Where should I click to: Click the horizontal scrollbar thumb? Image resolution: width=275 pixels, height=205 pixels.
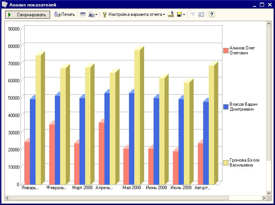pyautogui.click(x=119, y=198)
